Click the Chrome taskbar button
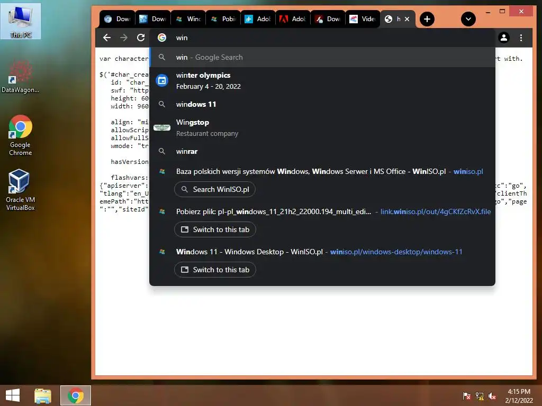The width and height of the screenshot is (542, 406). 76,395
